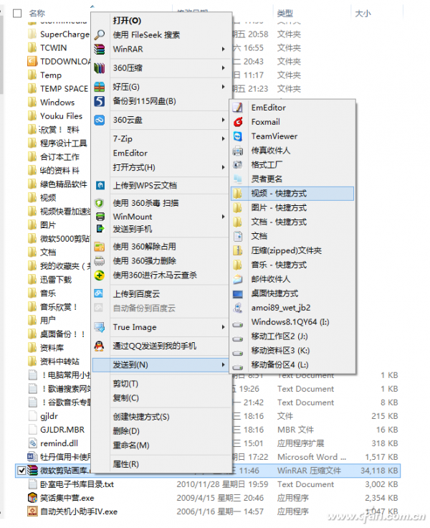Select the GJLDR.MBR file
The image size is (430, 528).
62,430
